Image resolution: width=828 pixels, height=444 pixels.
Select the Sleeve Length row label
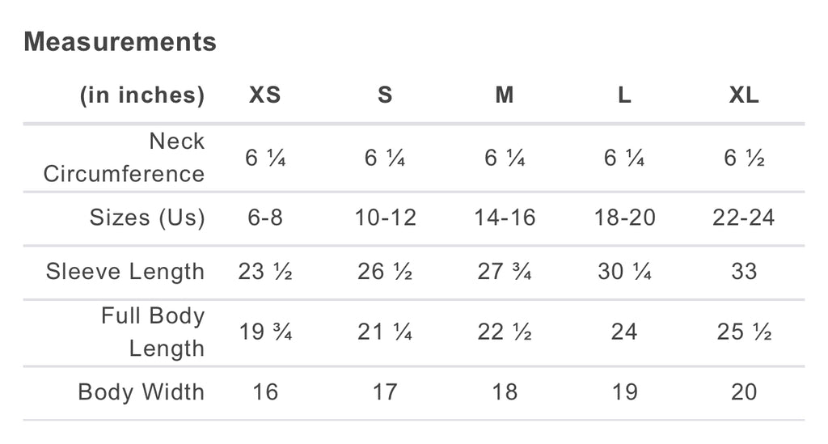(125, 272)
